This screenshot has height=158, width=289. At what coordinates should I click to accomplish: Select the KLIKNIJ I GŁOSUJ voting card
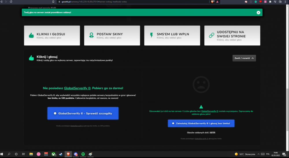pyautogui.click(x=52, y=36)
